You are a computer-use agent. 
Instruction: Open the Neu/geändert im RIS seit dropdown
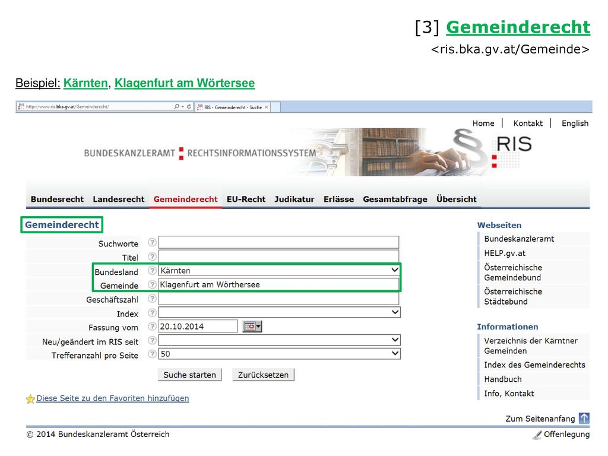279,340
